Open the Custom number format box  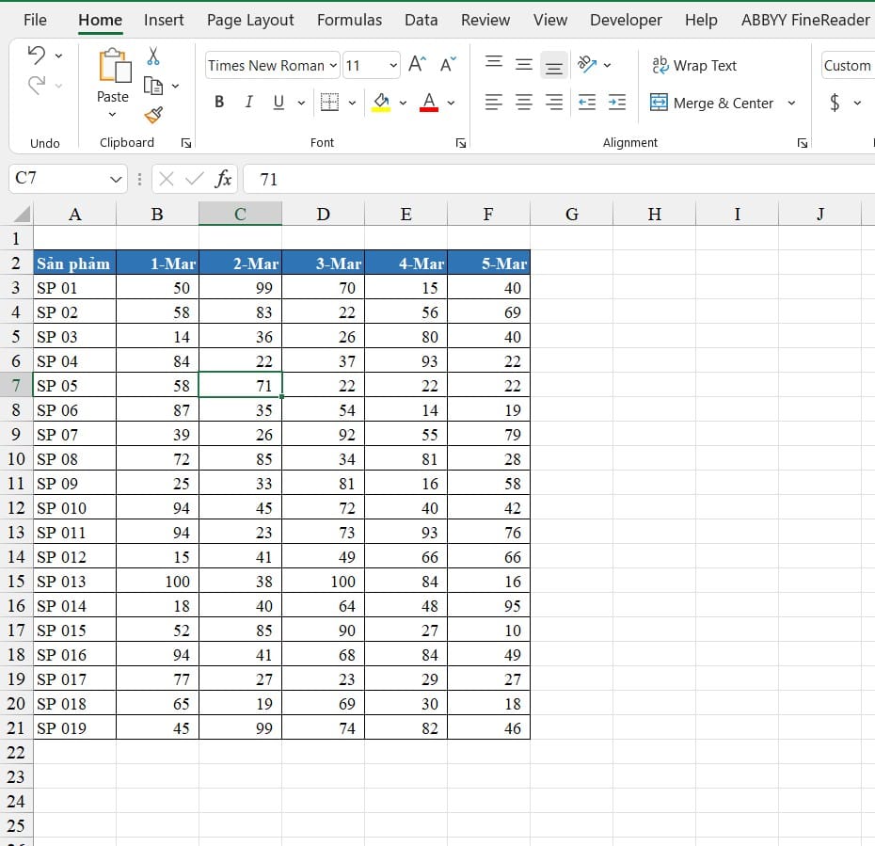pos(848,66)
